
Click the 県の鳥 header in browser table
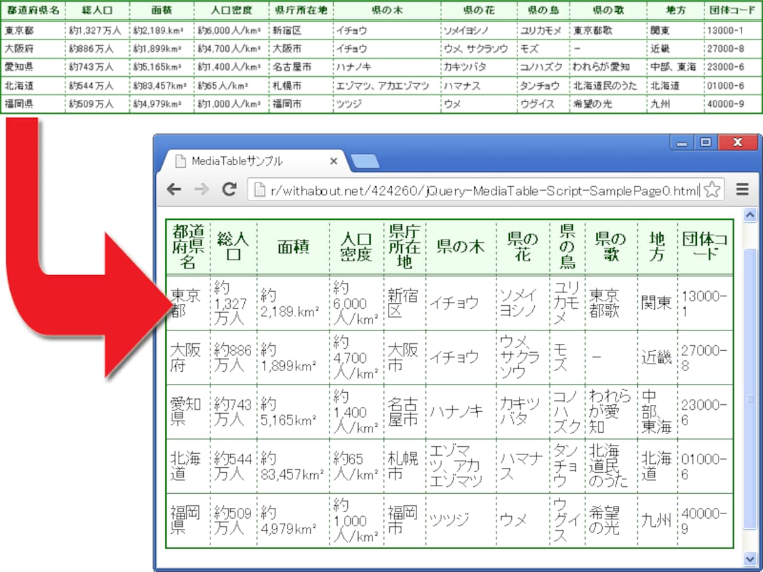[x=567, y=247]
